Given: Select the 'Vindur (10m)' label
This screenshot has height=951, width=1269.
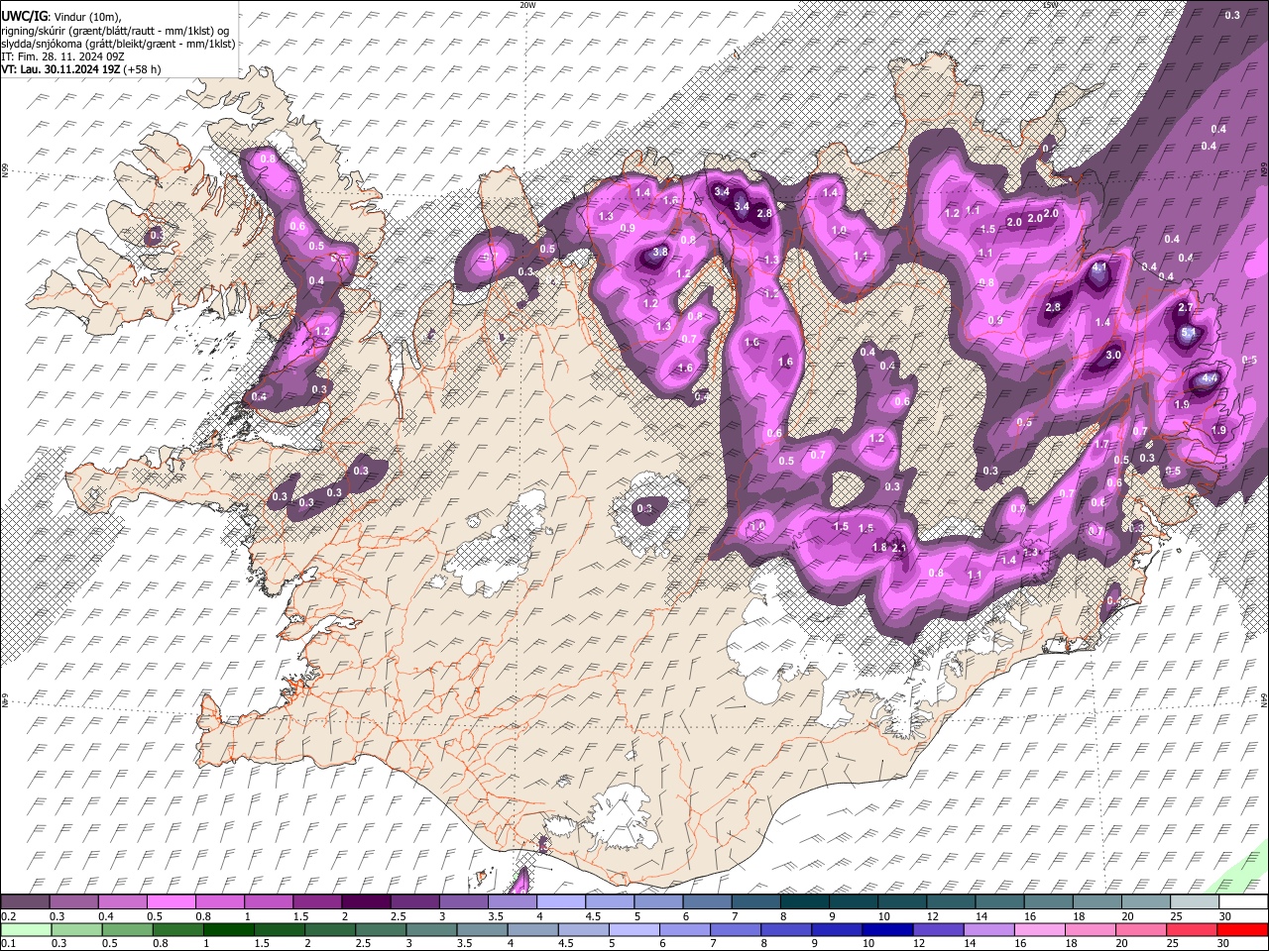Looking at the screenshot, I should (x=87, y=16).
